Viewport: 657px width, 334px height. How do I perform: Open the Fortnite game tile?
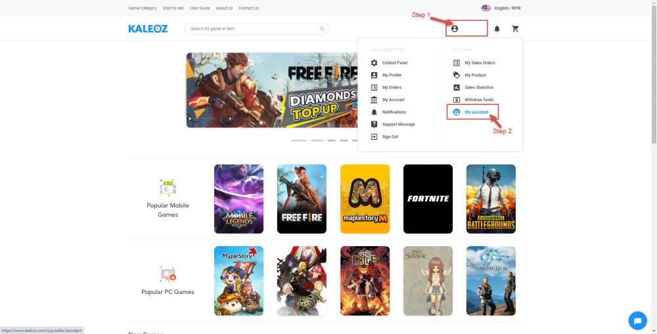[x=428, y=199]
